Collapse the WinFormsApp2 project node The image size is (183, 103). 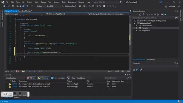tap(134, 23)
